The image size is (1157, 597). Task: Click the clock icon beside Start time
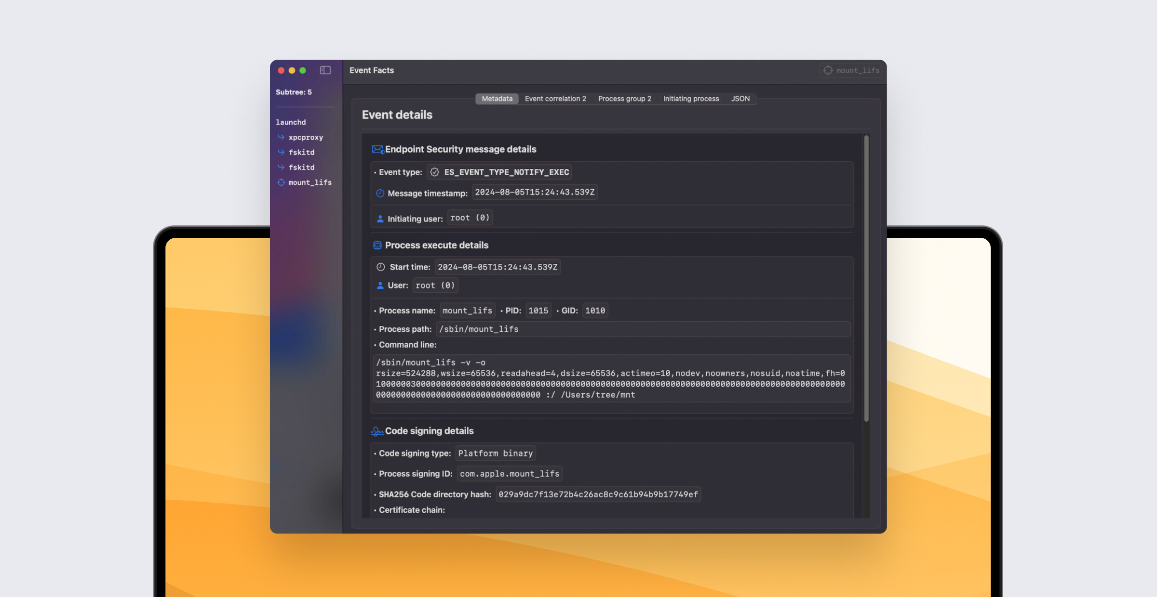(x=380, y=266)
